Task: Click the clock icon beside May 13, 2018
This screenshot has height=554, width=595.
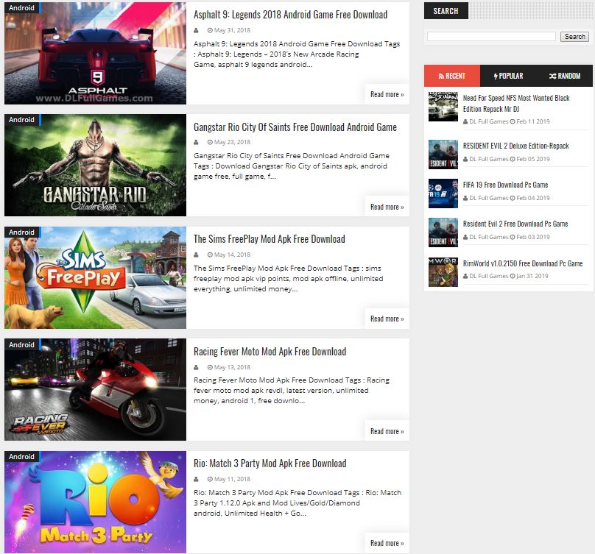Action: 210,367
